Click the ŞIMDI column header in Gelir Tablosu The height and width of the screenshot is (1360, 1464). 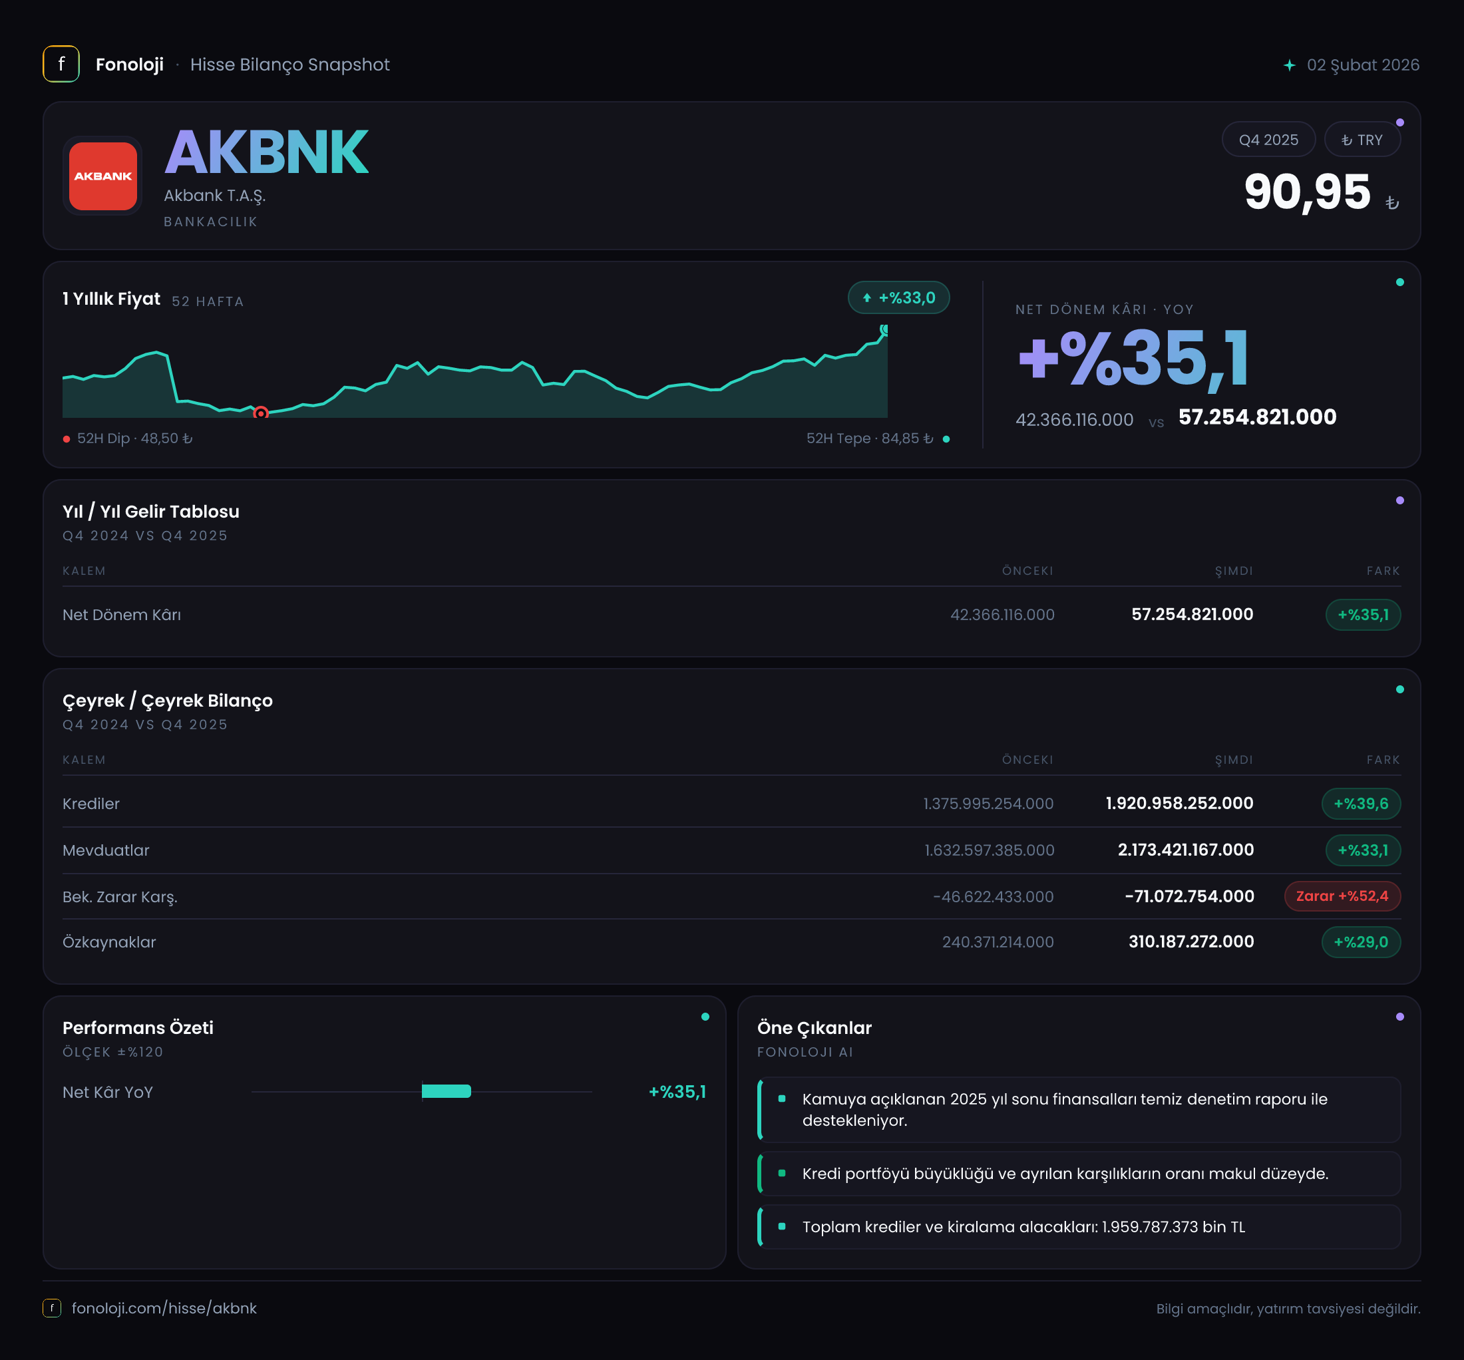[x=1234, y=571]
